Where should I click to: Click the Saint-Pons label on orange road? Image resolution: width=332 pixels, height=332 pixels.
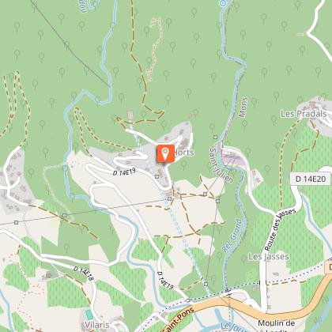point(179,319)
